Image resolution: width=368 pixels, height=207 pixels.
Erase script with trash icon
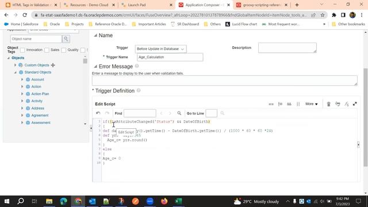(x=328, y=104)
